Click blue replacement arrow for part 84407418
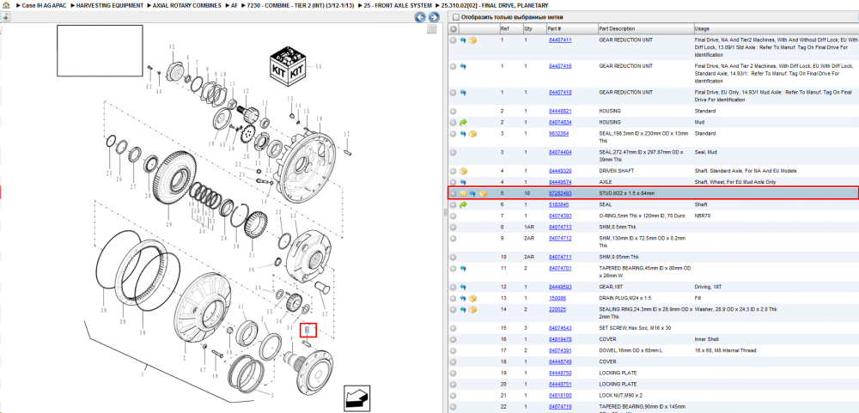Screen dimensions: 859x413 (x=463, y=93)
